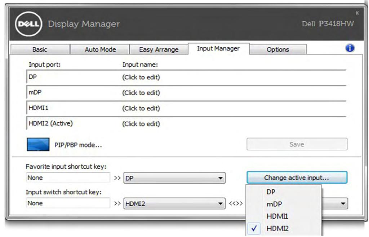
Task: Click the DP input port row label
Action: pyautogui.click(x=32, y=77)
